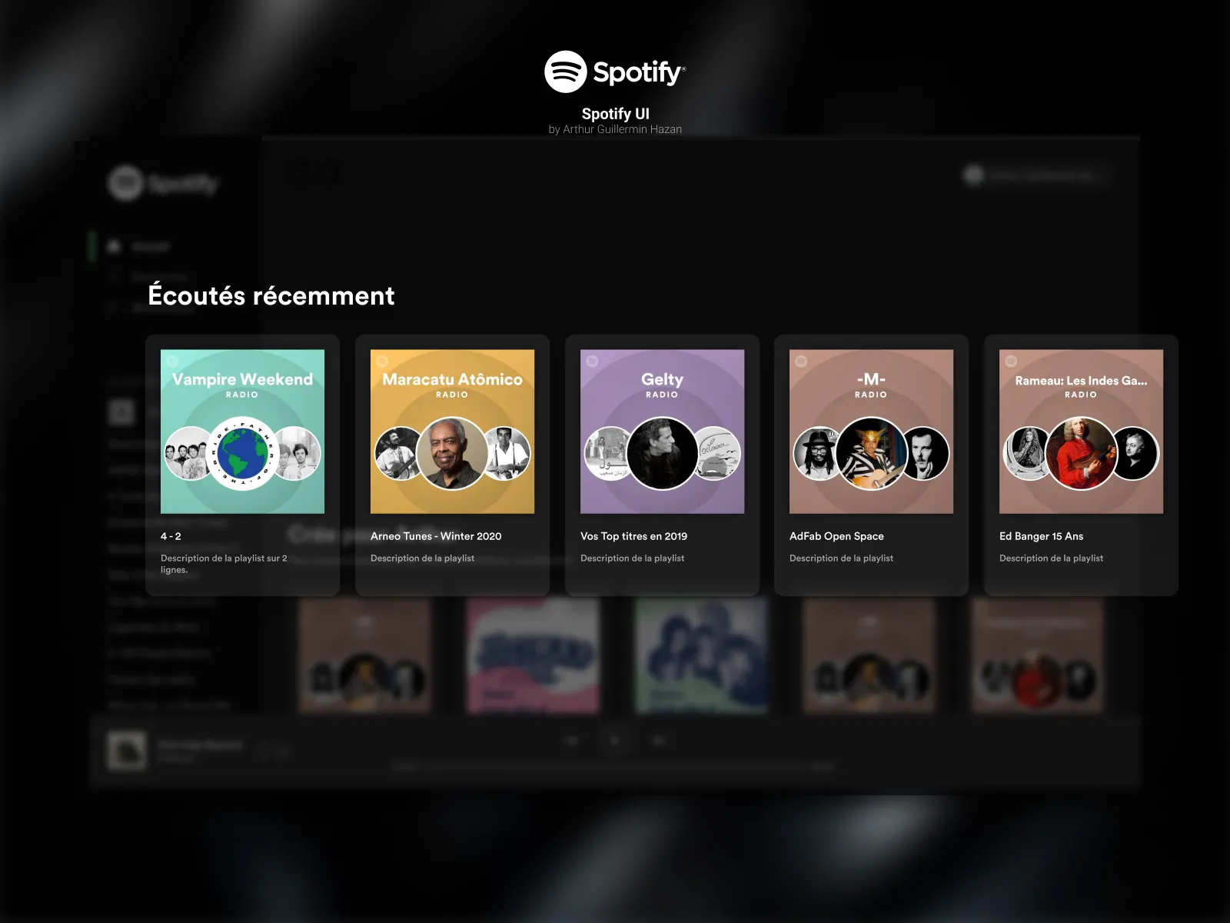This screenshot has width=1230, height=923.
Task: Select the Home icon in the sidebar
Action: coord(113,246)
